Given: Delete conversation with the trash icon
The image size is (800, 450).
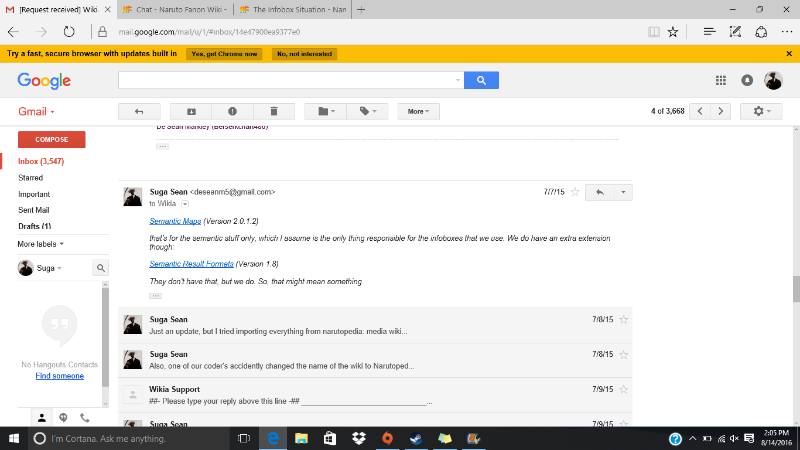Looking at the screenshot, I should (273, 111).
